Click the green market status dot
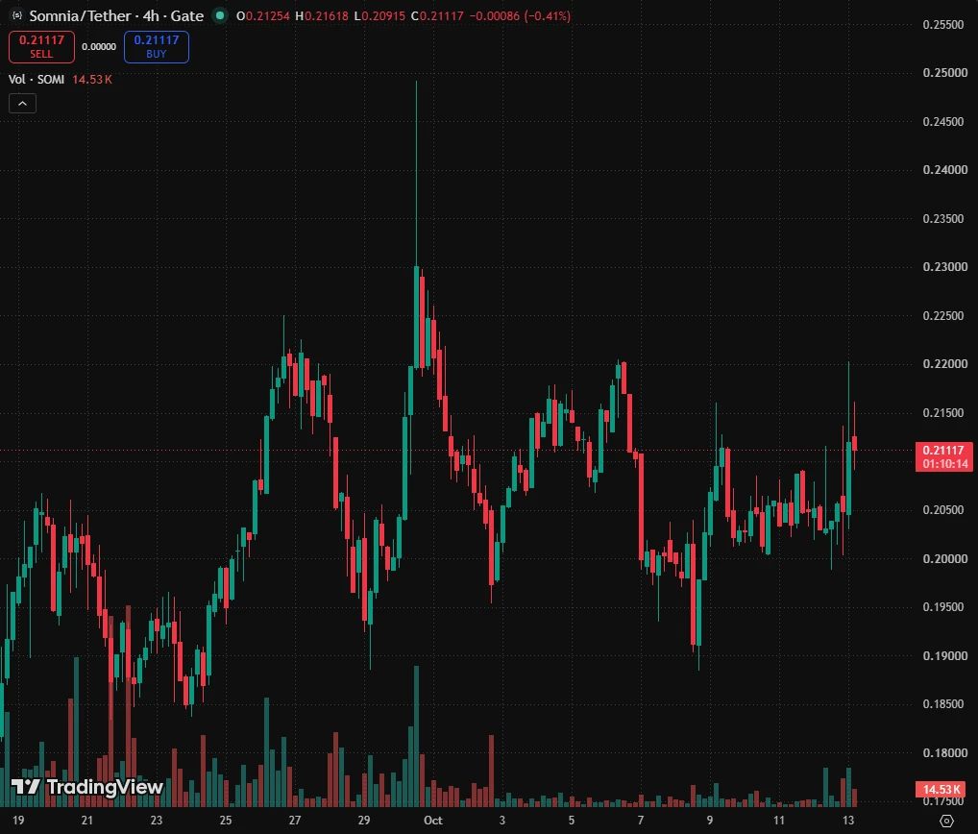Screen dimensions: 978x834 [220, 15]
